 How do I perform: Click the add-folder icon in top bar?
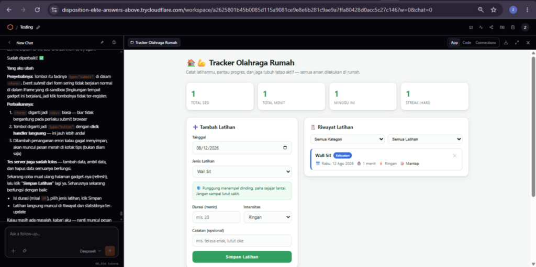[x=502, y=28]
